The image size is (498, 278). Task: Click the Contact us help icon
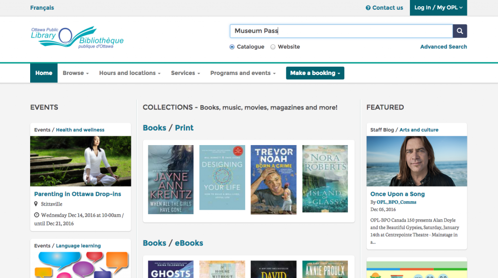[x=368, y=8]
